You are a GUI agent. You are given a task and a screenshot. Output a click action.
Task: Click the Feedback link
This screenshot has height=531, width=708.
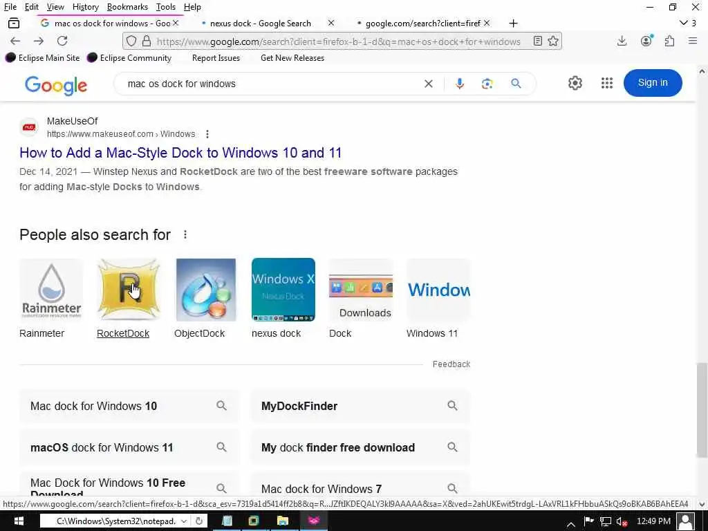pos(451,364)
